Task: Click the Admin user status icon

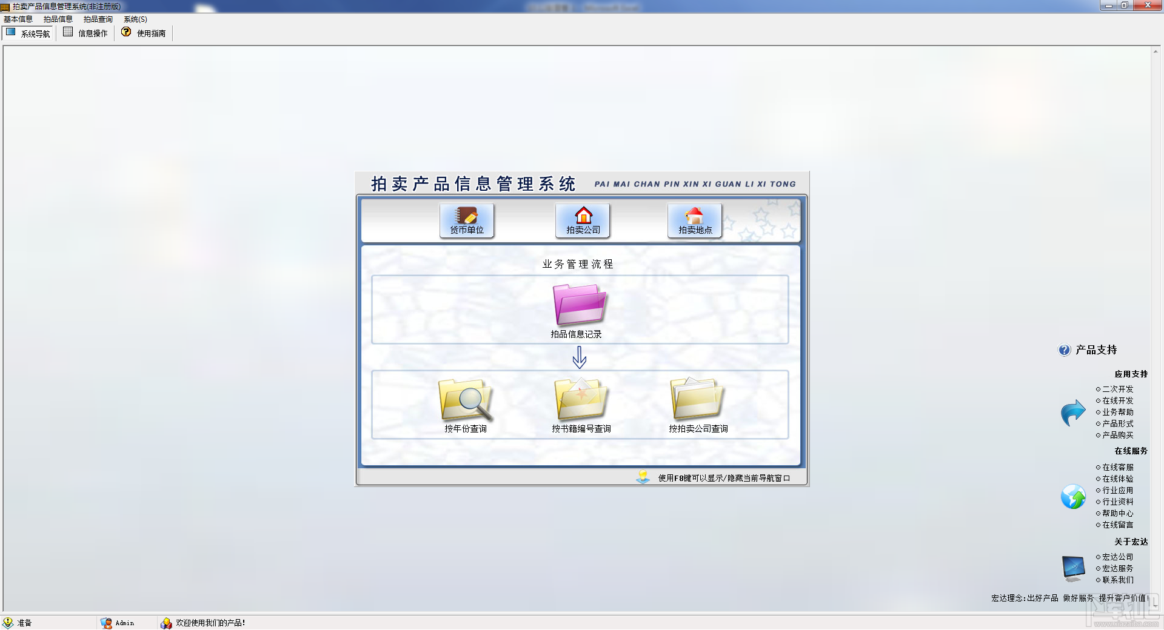Action: point(106,623)
